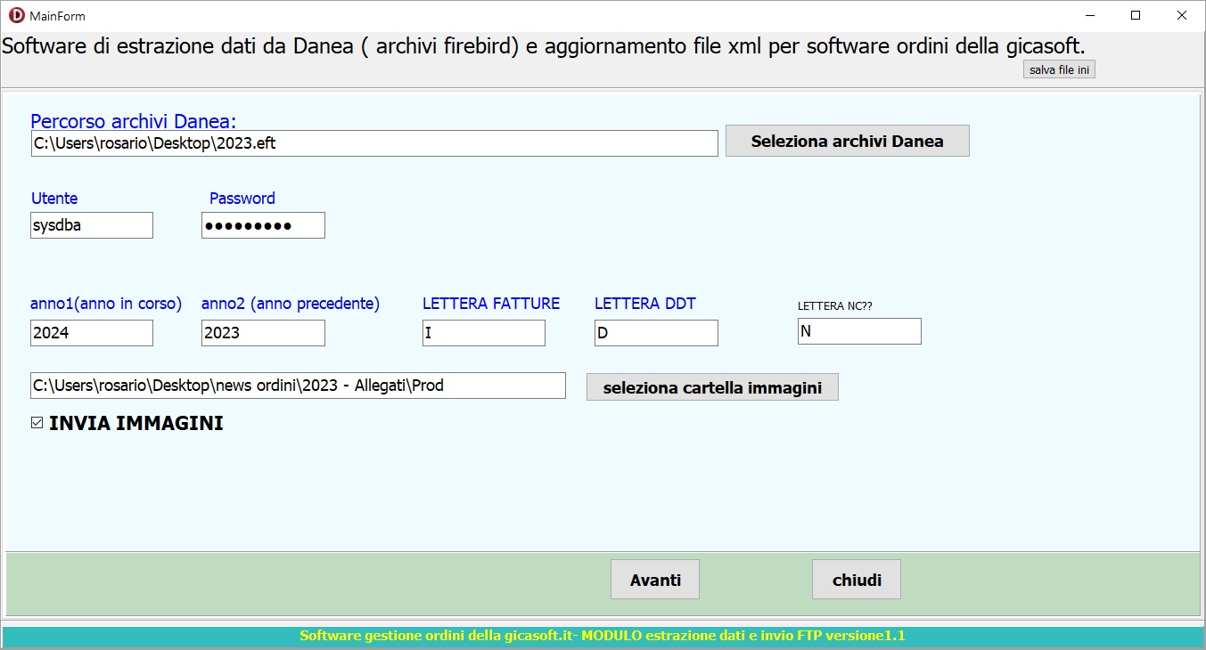Uncheck the INVIA IMMAGINI checkbox
Screen dimensions: 1206x650
tap(37, 423)
